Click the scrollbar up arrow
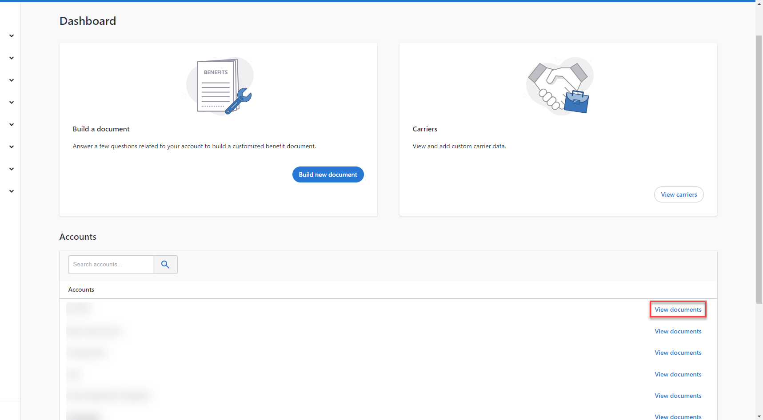The width and height of the screenshot is (763, 420). pos(758,4)
